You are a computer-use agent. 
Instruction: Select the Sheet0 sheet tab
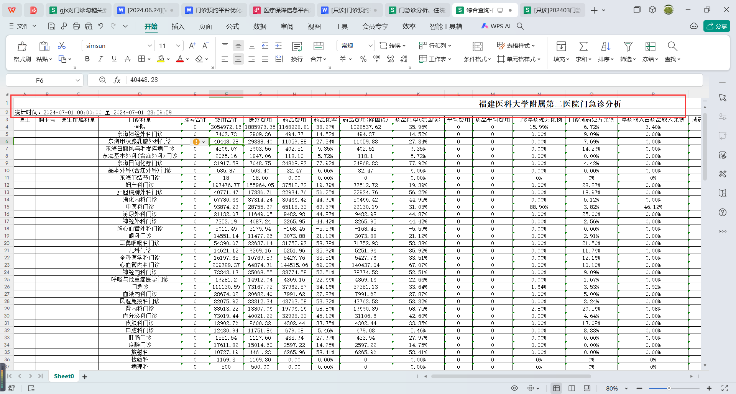point(64,376)
